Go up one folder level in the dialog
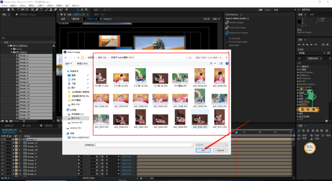Screen dimensions: 332x181 pyautogui.click(x=78, y=57)
